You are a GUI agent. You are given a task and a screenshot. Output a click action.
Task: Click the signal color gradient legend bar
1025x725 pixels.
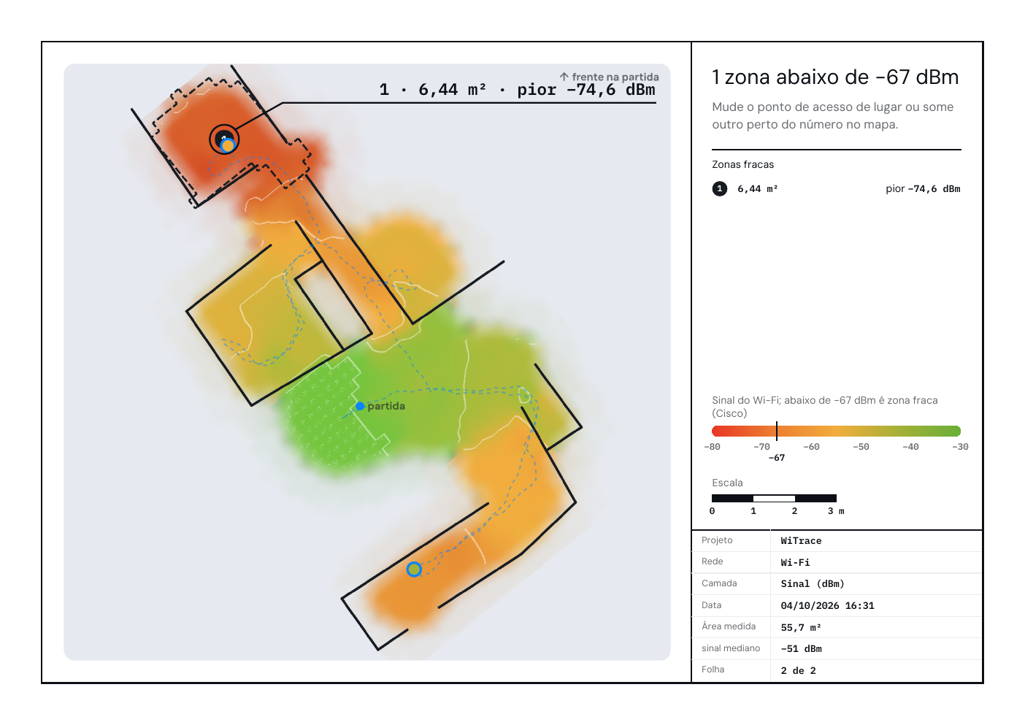click(836, 431)
